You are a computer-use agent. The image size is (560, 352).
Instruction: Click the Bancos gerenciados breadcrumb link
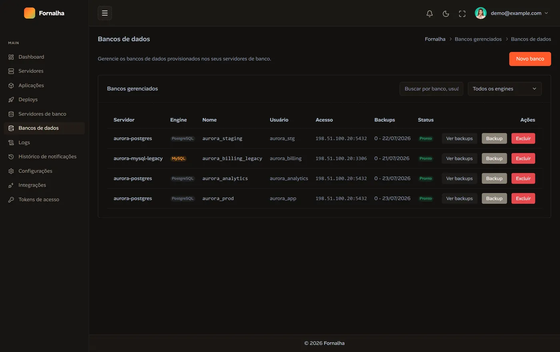(x=478, y=39)
